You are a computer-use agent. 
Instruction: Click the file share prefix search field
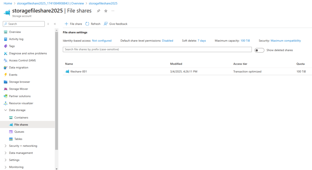click(157, 49)
